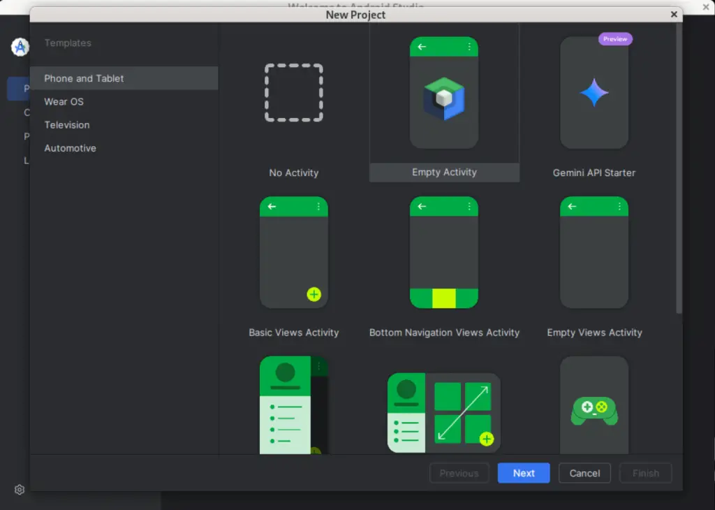
Task: Click Next to proceed with the project
Action: click(523, 473)
